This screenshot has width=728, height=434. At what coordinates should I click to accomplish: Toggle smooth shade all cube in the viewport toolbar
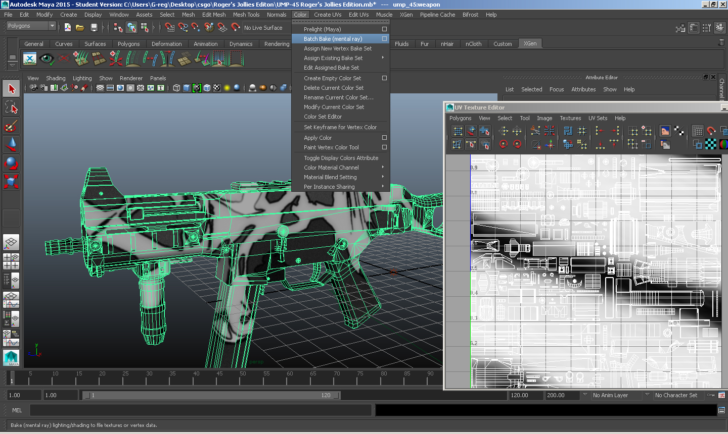187,88
